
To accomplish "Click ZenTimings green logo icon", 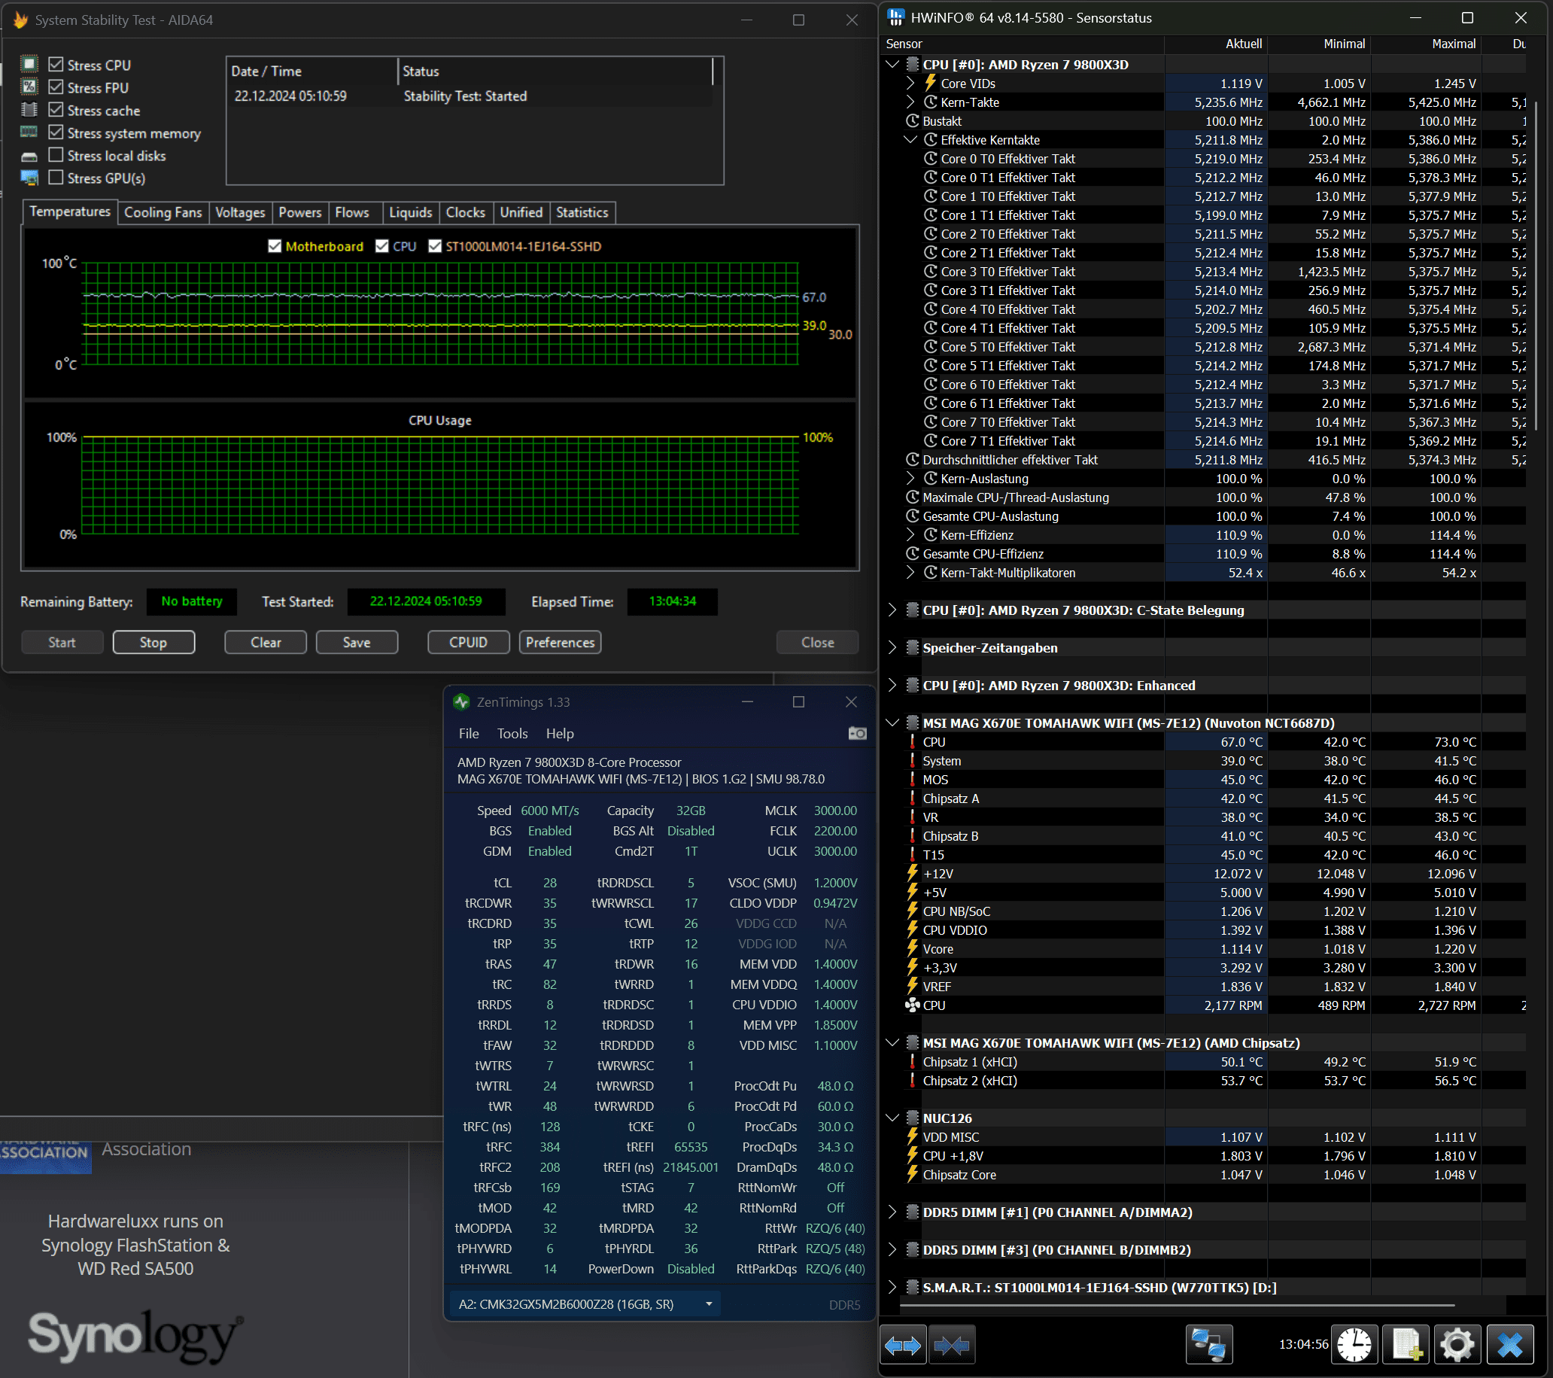I will (461, 701).
